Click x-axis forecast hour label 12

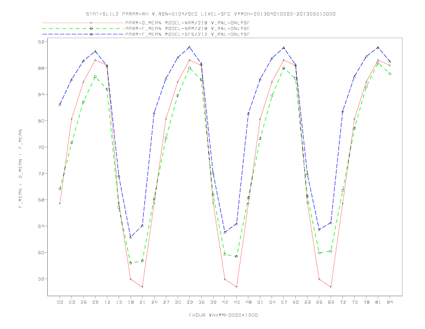tap(107, 302)
